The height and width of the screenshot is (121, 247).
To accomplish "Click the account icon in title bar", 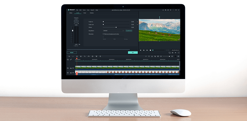I will point(163,10).
